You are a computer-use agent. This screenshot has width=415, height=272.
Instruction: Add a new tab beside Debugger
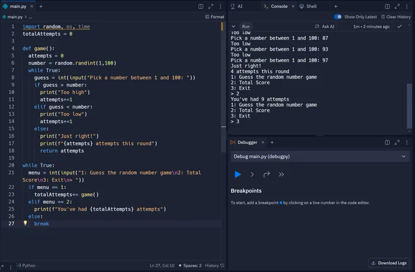tap(272, 142)
